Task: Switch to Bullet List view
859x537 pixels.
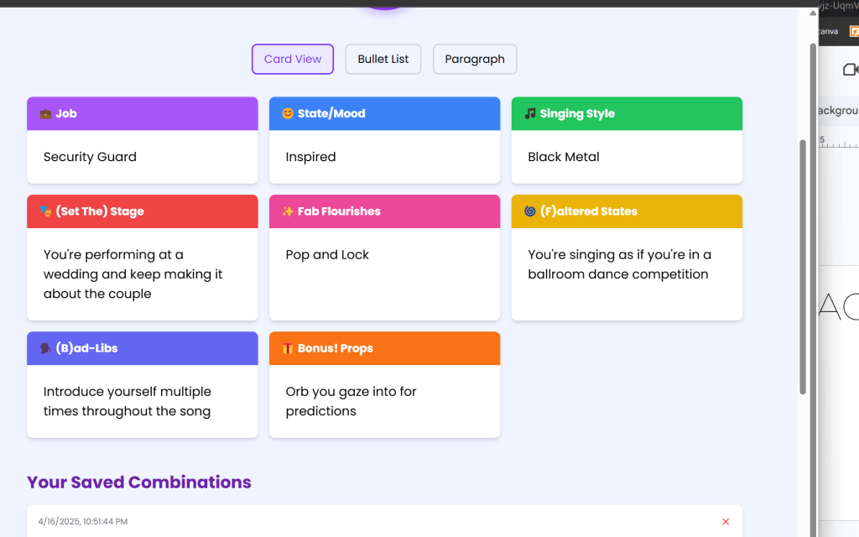Action: pyautogui.click(x=383, y=60)
